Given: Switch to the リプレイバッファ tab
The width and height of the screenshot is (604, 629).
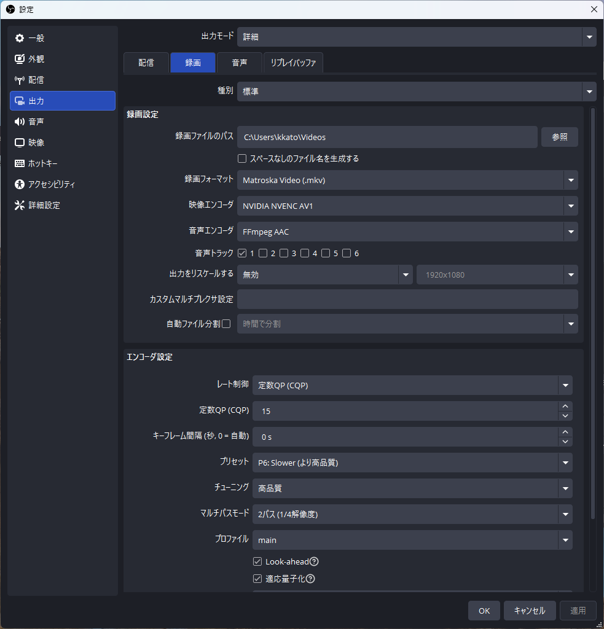Looking at the screenshot, I should click(293, 63).
